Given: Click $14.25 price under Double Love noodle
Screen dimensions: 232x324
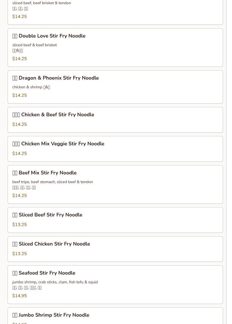Looking at the screenshot, I should (x=19, y=59).
